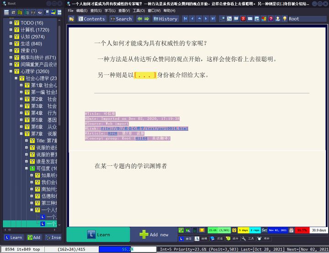Viewport: 329px width, 253px height.
Task: Click the cyan 2 reps field
Action: click(x=255, y=230)
